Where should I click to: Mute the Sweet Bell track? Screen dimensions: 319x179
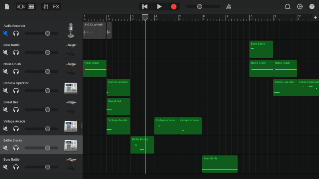(6, 110)
